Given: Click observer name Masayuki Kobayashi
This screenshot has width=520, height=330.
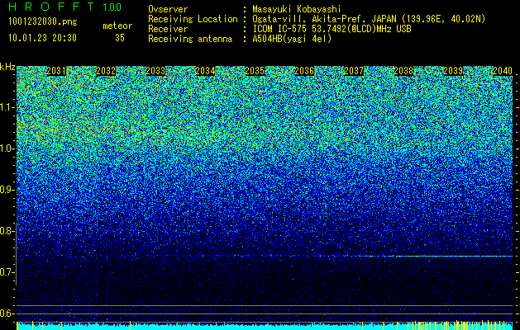Looking at the screenshot, I should [x=296, y=9].
